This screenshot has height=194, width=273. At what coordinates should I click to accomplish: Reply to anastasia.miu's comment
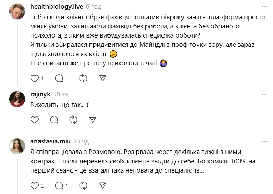click(59, 185)
